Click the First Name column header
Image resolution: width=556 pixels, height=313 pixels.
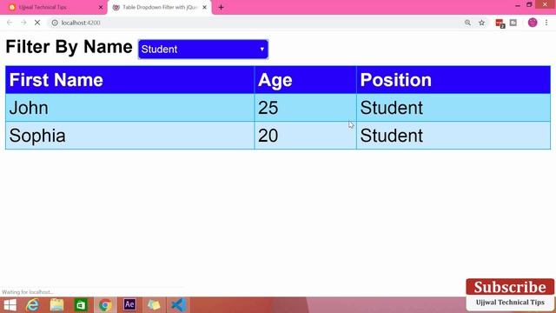coord(129,80)
